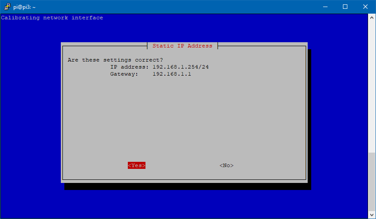The width and height of the screenshot is (376, 219).
Task: Click the empty gray area inside the dialog
Action: [184, 119]
